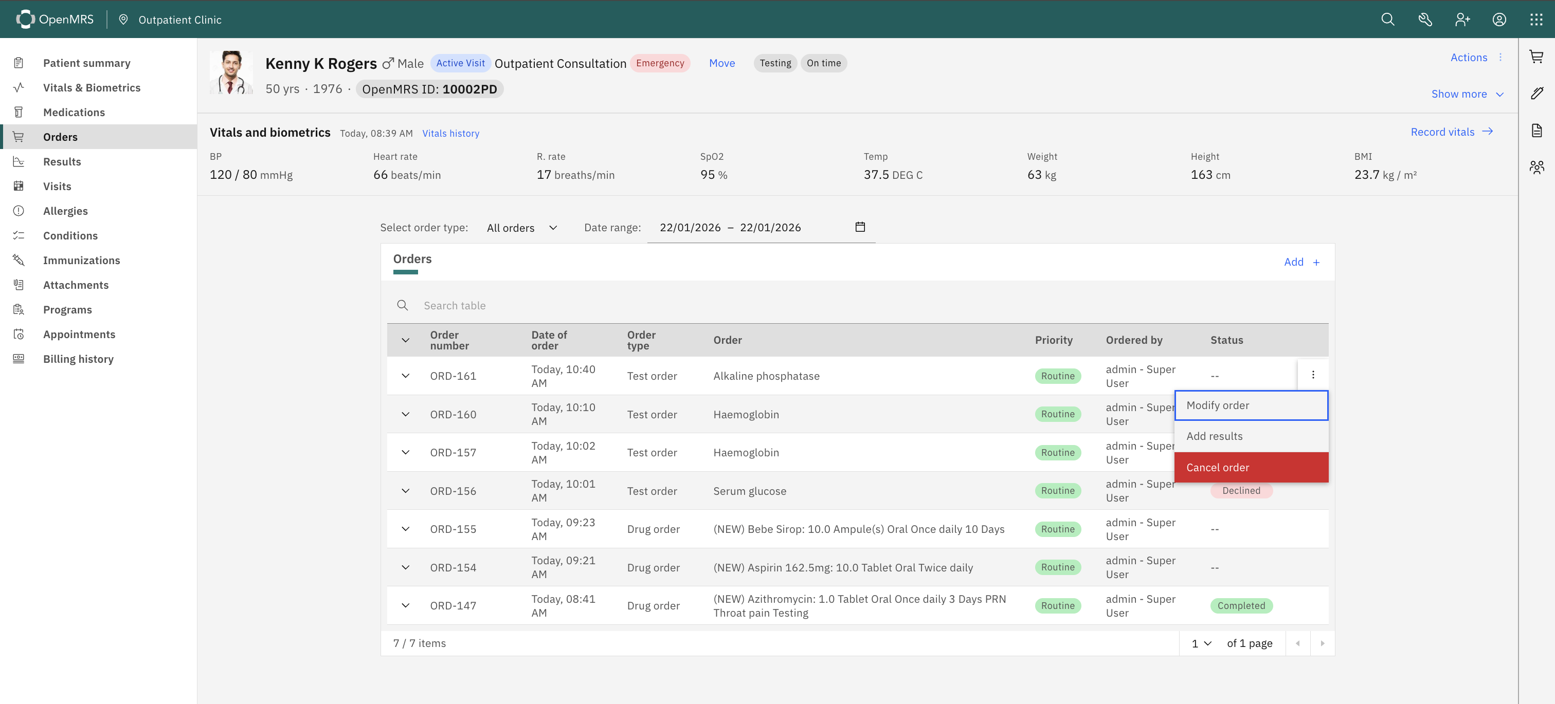The width and height of the screenshot is (1555, 704).
Task: Open the order basket cart icon
Action: tap(1536, 57)
